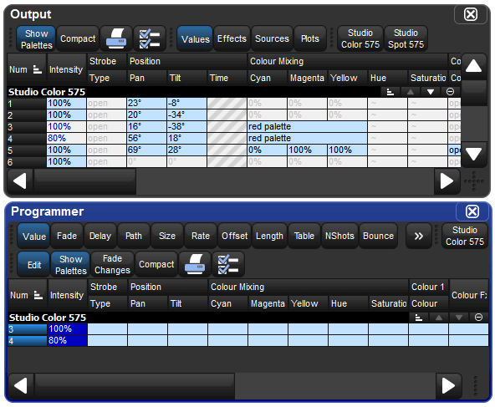
Task: Collapse Studio Color 575 group in Programmer window
Action: coord(478,318)
